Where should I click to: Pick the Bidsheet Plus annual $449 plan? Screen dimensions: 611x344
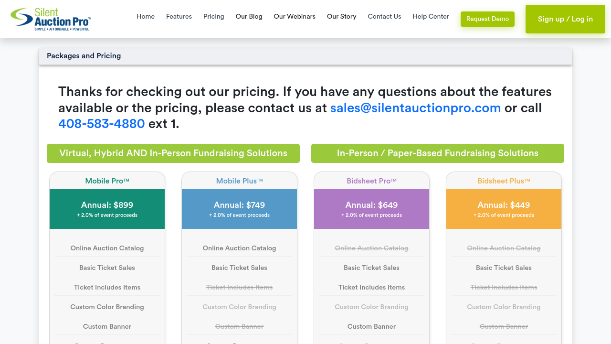(504, 209)
